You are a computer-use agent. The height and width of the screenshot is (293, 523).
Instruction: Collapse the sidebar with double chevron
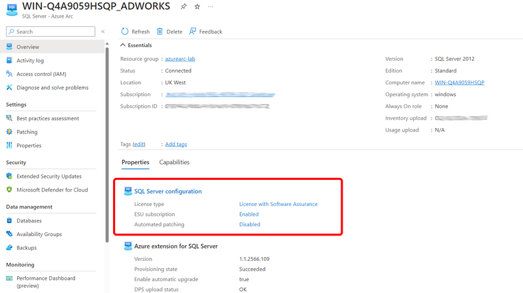pyautogui.click(x=103, y=31)
